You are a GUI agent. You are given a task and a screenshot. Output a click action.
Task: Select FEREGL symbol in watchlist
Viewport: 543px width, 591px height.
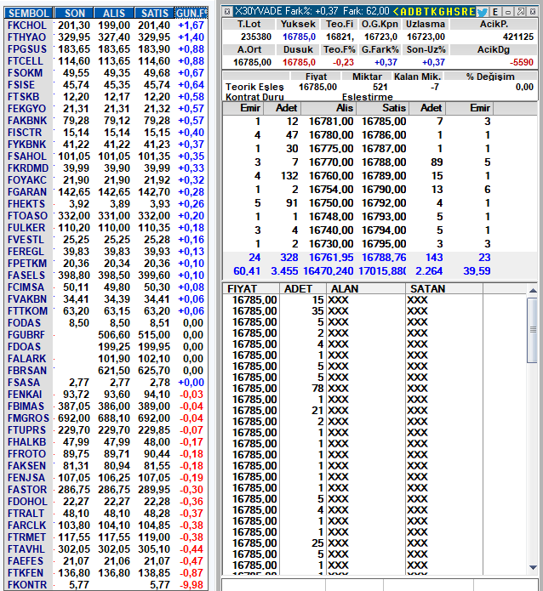pos(26,252)
